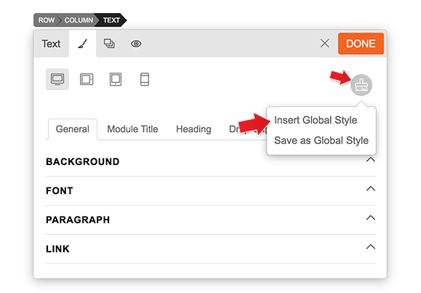Image resolution: width=421 pixels, height=293 pixels.
Task: Select the tablet landscape breakpoint icon
Action: 87,79
